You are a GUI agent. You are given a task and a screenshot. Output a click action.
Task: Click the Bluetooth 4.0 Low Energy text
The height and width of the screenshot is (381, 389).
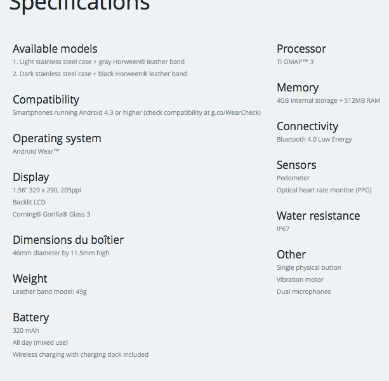314,139
